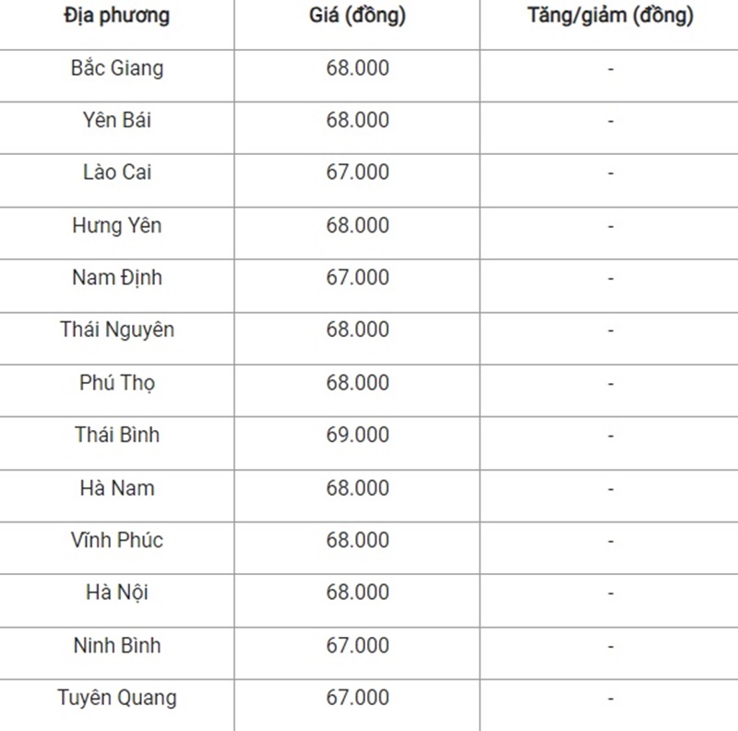Select the Tuyên Quang cell
738x731 pixels.
pos(117,698)
